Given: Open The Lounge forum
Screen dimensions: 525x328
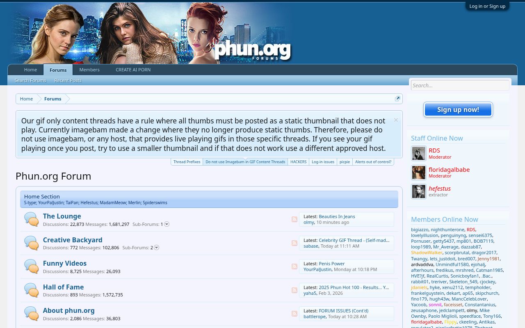Looking at the screenshot, I should [x=62, y=216].
